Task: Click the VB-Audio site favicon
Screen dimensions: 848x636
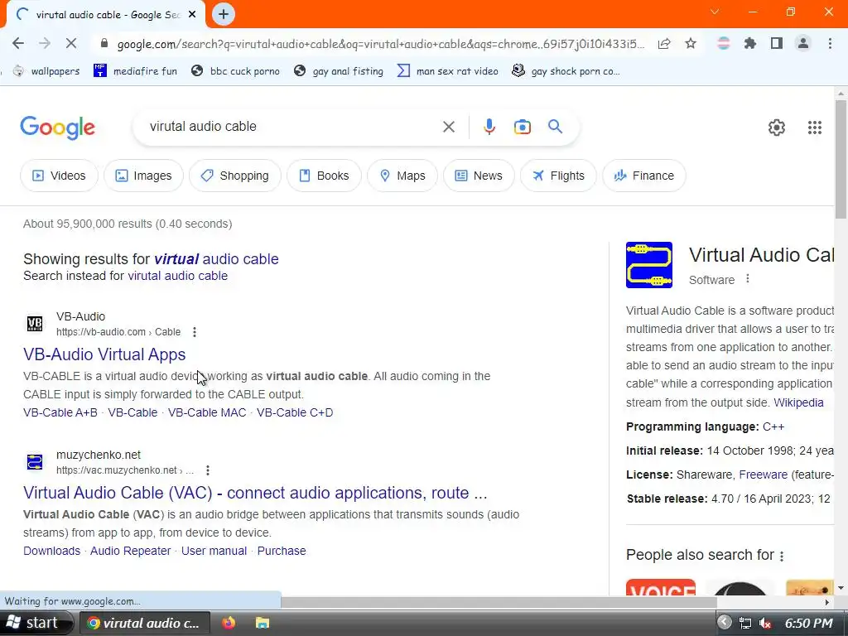Action: coord(35,324)
